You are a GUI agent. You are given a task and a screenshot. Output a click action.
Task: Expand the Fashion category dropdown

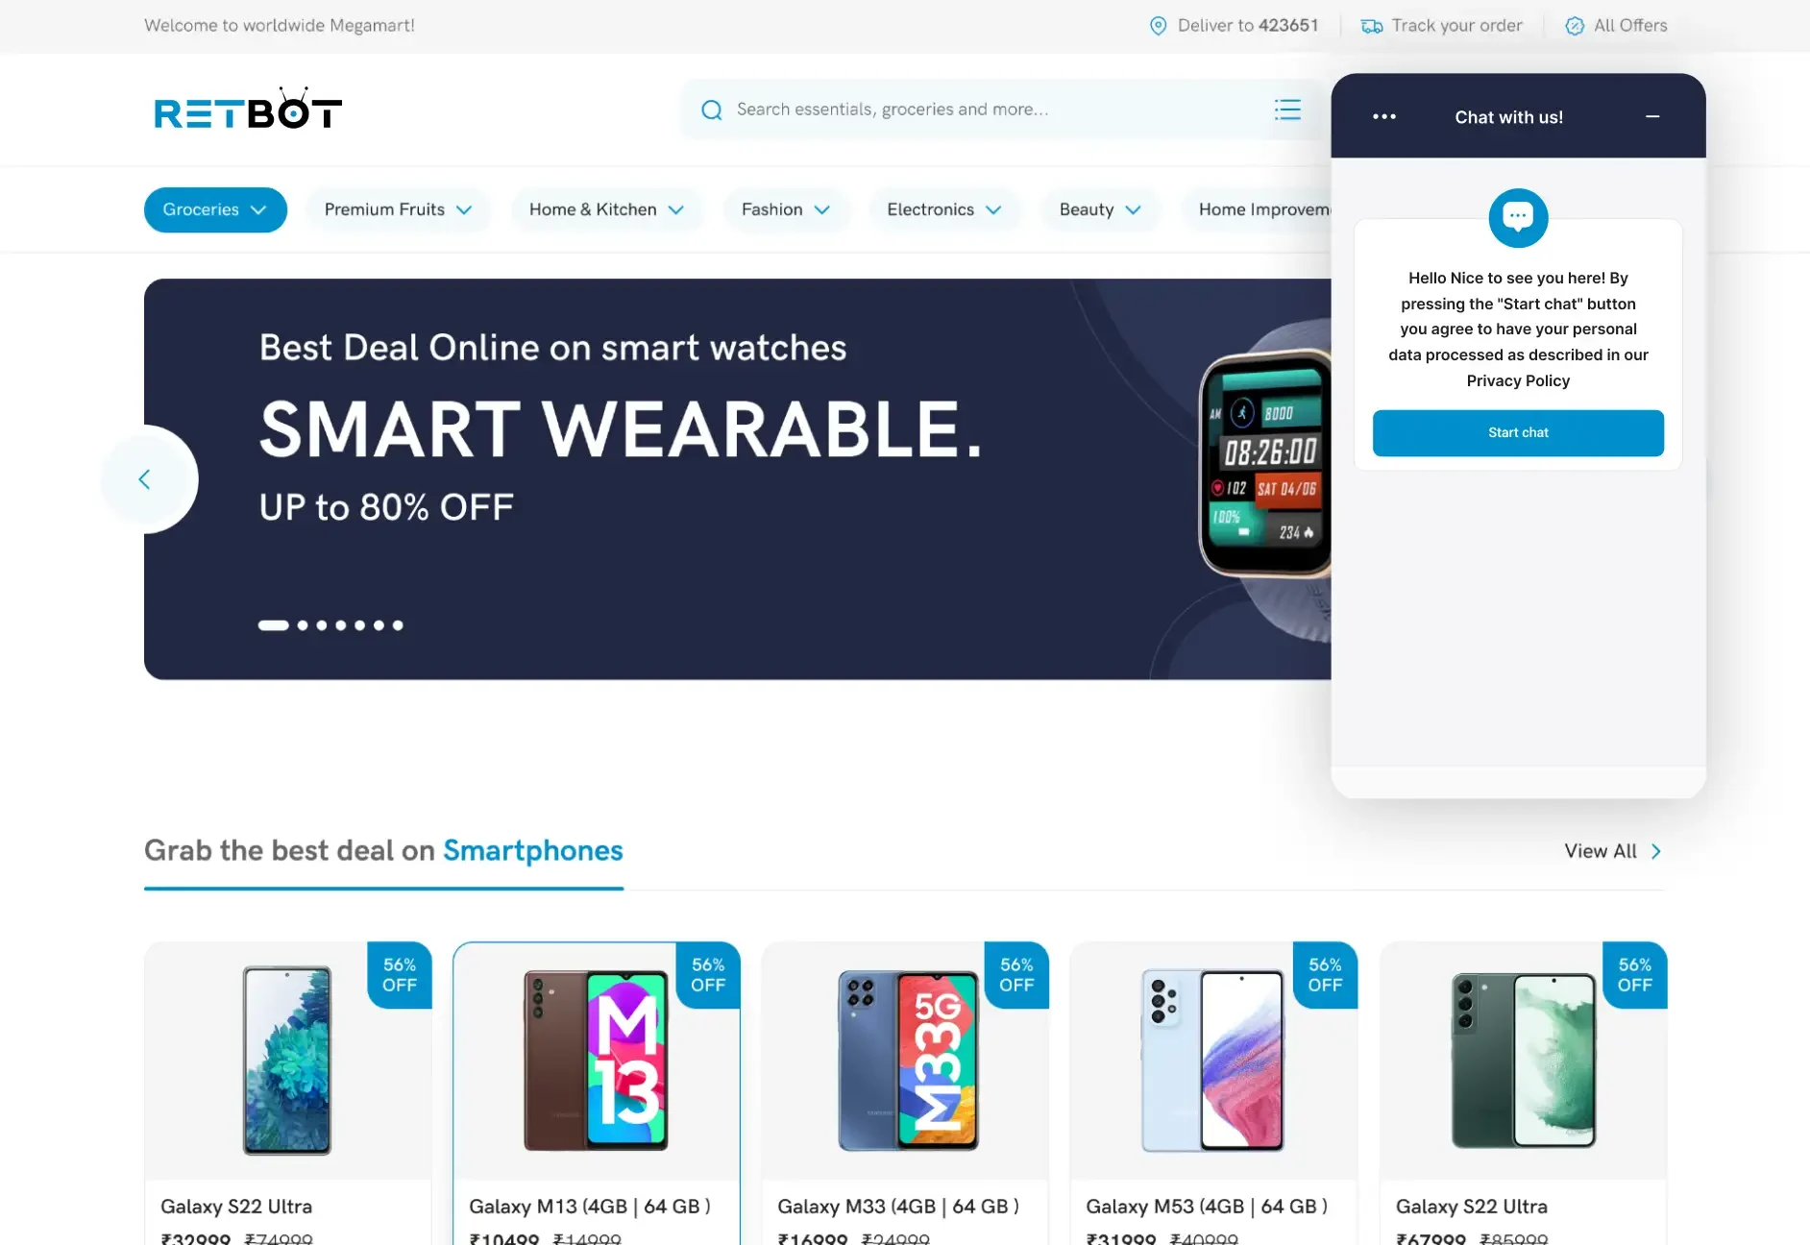(785, 209)
